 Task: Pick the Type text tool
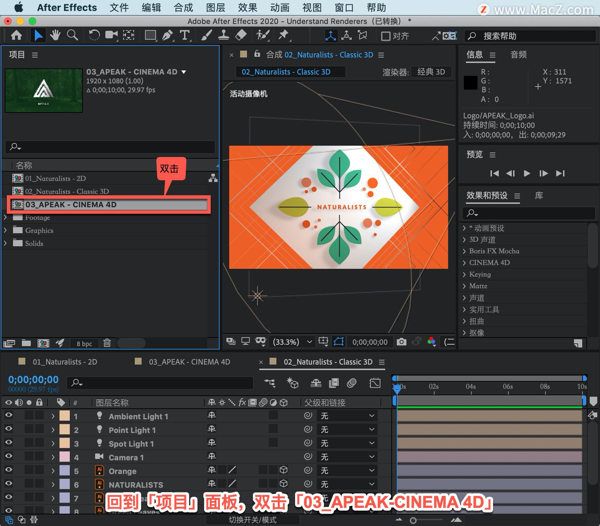(x=185, y=35)
